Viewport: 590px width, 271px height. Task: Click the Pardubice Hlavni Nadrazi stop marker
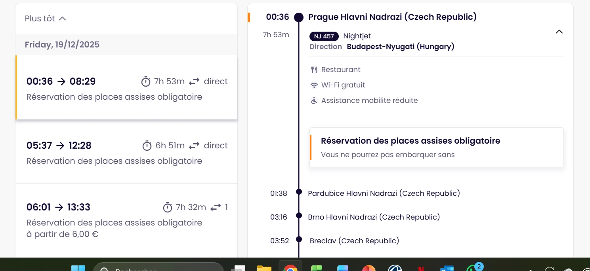pyautogui.click(x=299, y=193)
